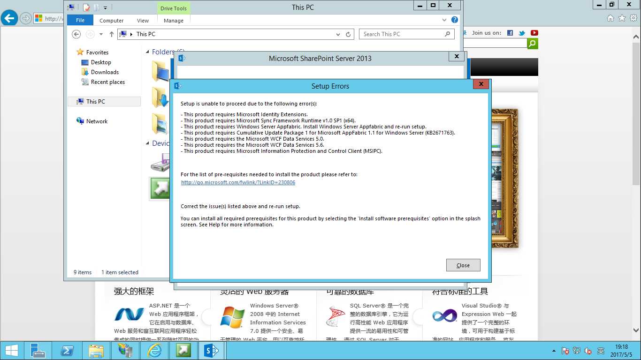Click the globe and server taskbar icon
Image resolution: width=641 pixels, height=360 pixels.
pos(125,350)
